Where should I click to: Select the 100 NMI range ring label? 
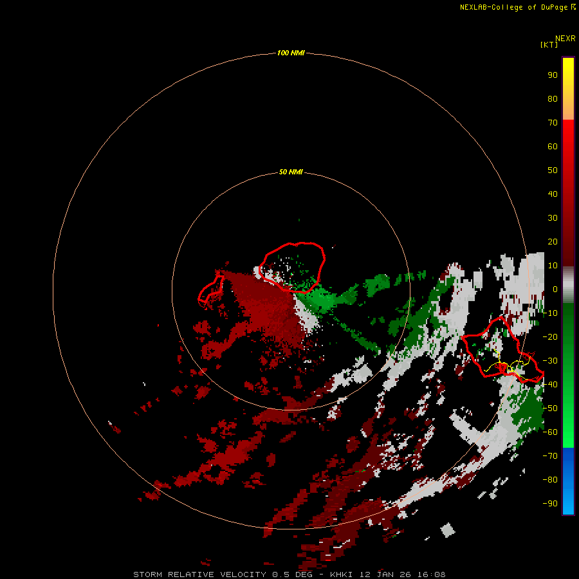(291, 53)
